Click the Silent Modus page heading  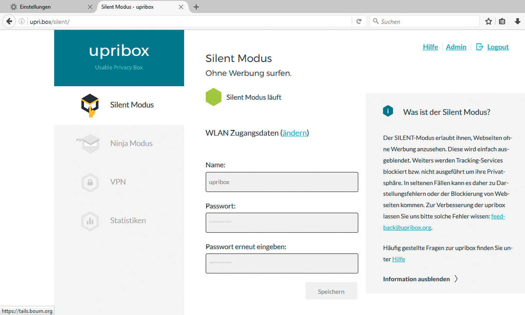[x=239, y=59]
